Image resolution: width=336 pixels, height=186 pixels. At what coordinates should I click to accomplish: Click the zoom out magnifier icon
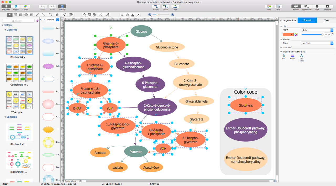(150, 15)
